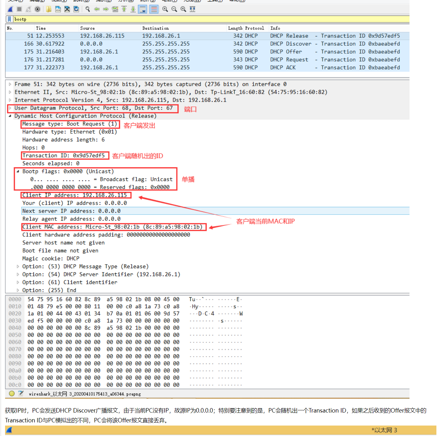444x436 pixels.
Task: Expand Option 53 DHCP Message Type
Action: pos(18,266)
